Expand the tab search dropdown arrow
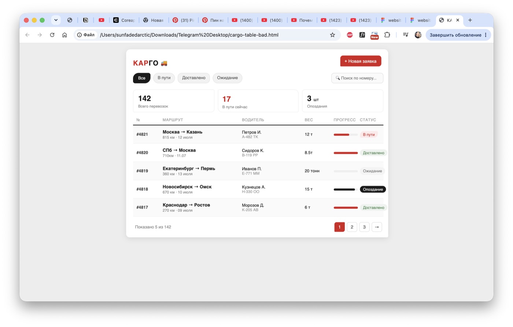The height and width of the screenshot is (327, 513). (x=56, y=20)
